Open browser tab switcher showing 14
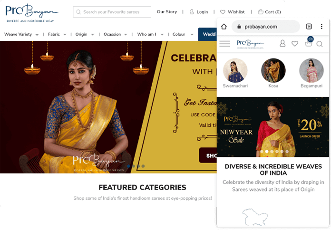The width and height of the screenshot is (331, 230). click(x=309, y=27)
